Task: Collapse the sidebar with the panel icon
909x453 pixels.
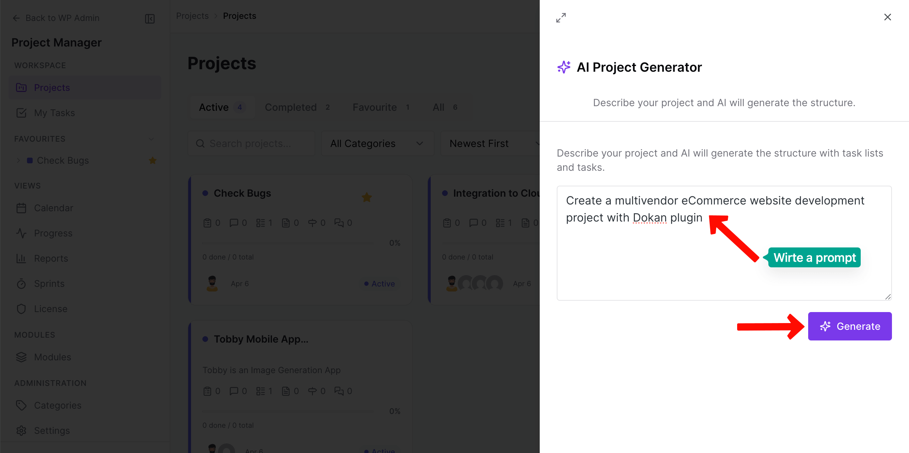Action: coord(149,18)
